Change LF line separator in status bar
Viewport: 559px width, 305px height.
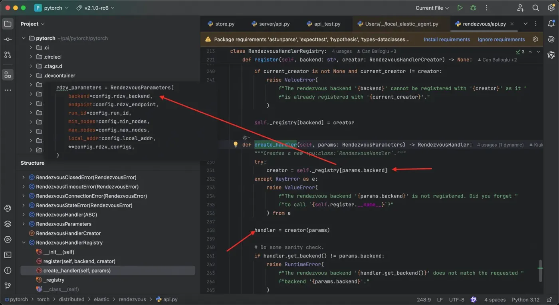[440, 300]
